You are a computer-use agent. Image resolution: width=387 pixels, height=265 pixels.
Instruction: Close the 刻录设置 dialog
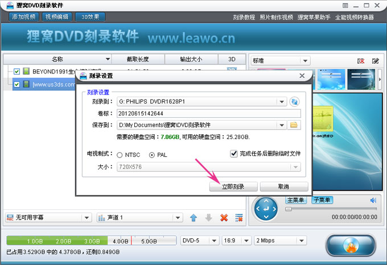point(302,76)
